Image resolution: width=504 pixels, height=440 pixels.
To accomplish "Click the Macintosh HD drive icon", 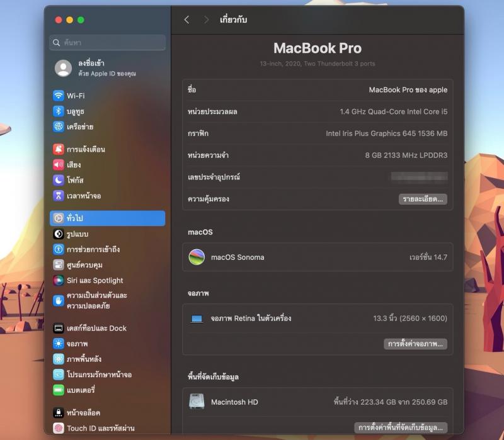I will [197, 402].
